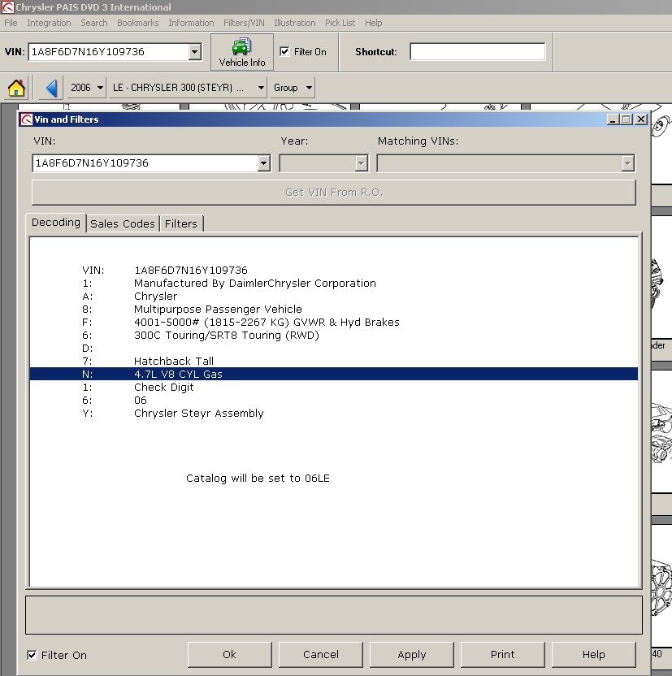The height and width of the screenshot is (676, 672).
Task: Click the blue back arrow icon
Action: pos(51,88)
